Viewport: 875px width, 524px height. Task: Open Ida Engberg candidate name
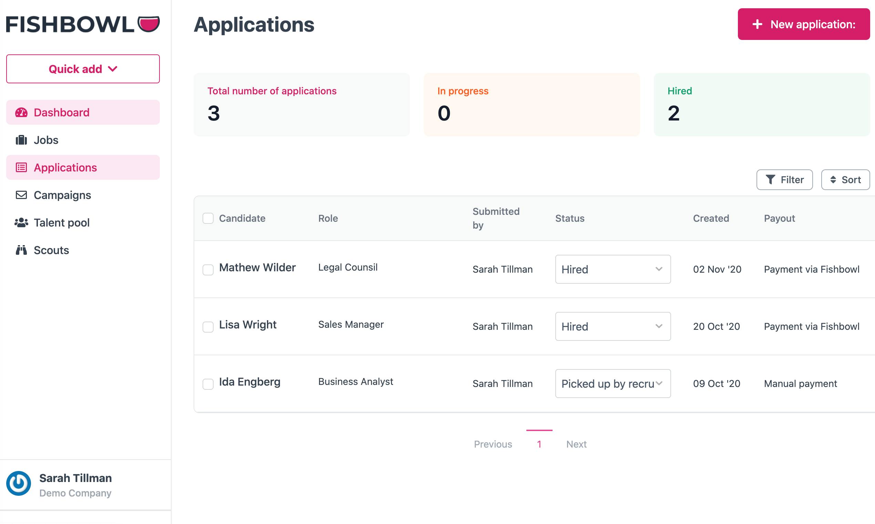(x=249, y=382)
